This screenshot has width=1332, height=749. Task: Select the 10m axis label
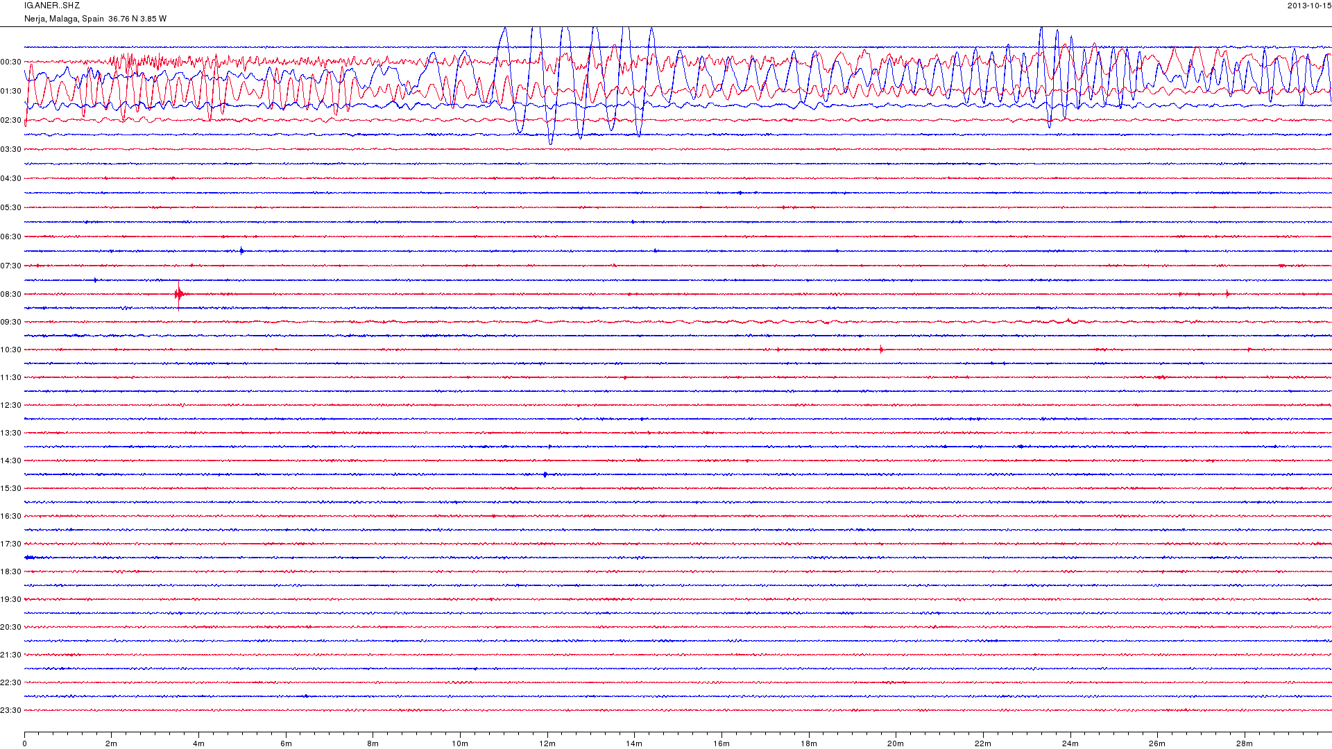pos(460,743)
